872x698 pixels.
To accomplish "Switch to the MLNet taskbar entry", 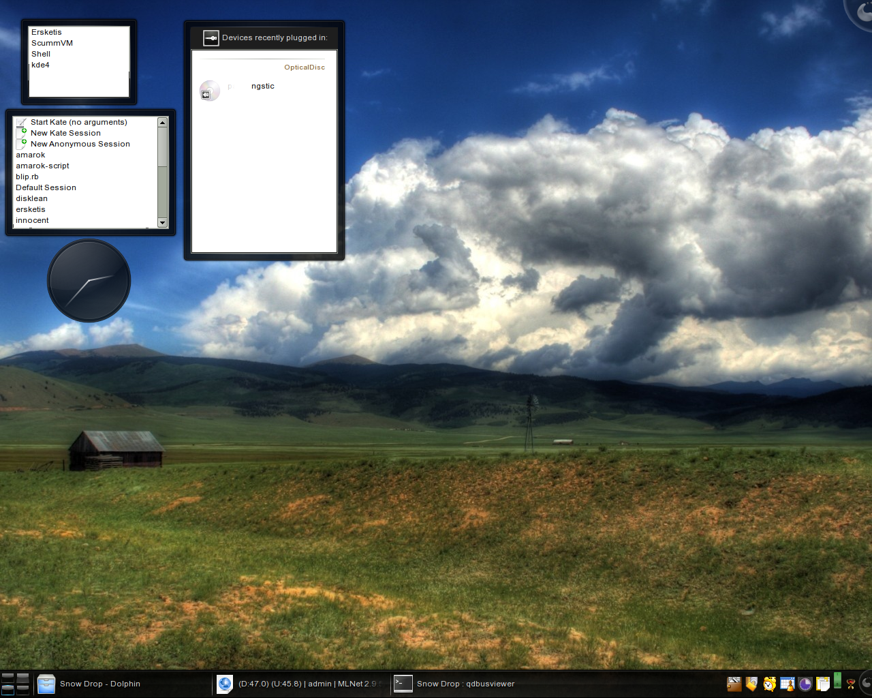I will (x=300, y=684).
